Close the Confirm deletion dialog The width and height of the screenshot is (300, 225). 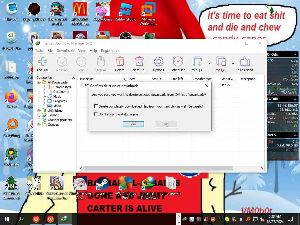(207, 86)
